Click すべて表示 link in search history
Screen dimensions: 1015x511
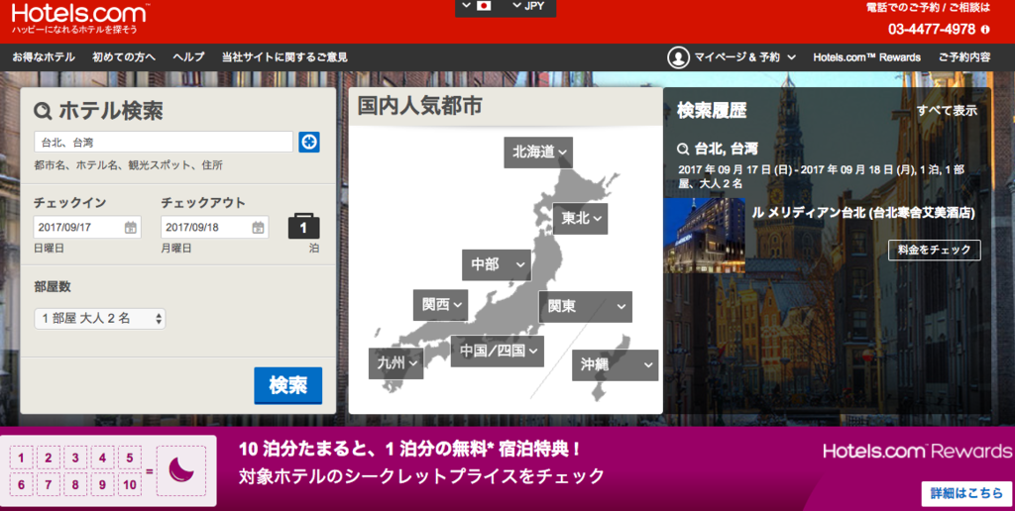947,111
